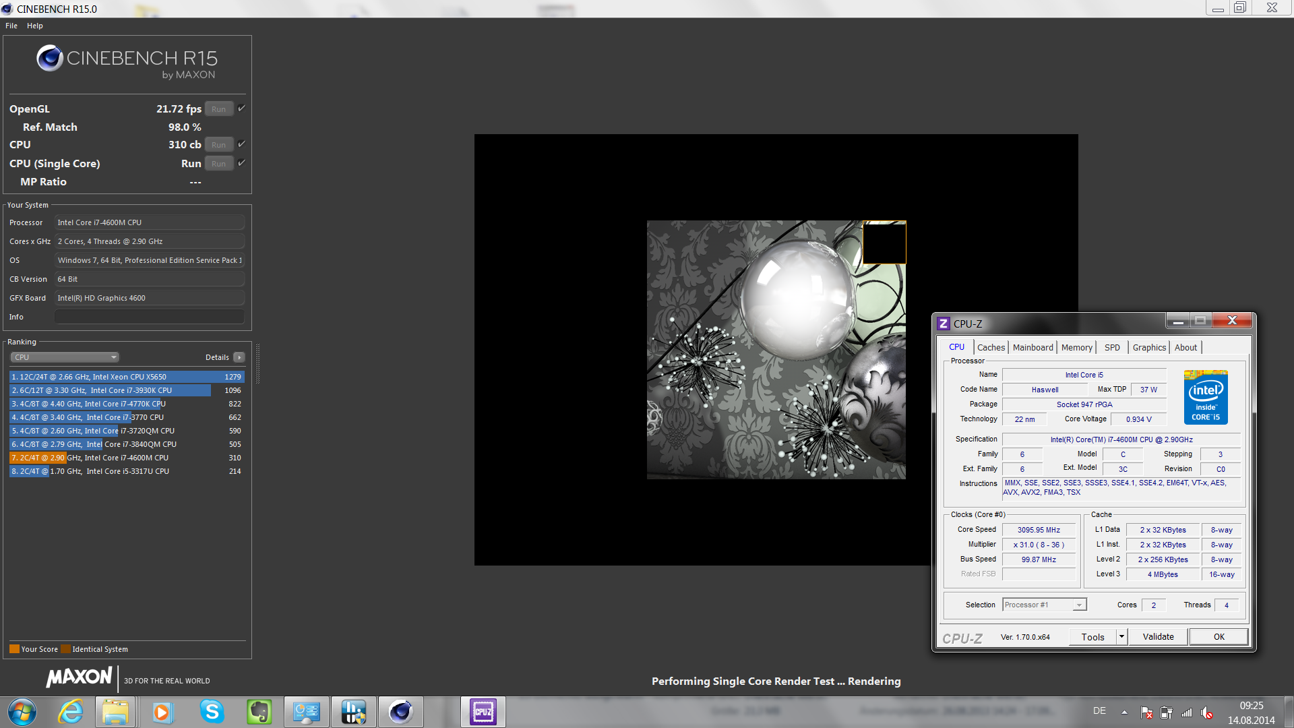Toggle the CPU test checkbox
The width and height of the screenshot is (1294, 728).
point(241,144)
